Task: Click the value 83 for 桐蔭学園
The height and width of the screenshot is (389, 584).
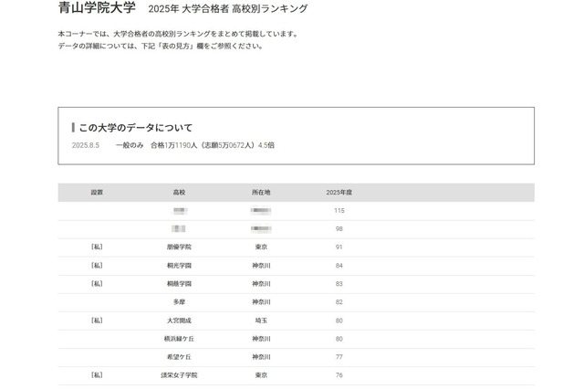Action: [339, 284]
